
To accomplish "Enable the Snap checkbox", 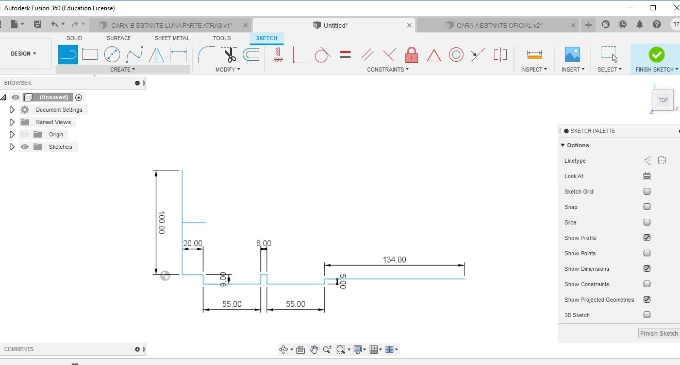I will [646, 207].
